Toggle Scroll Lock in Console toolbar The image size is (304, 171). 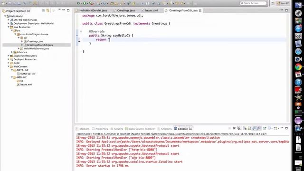pos(249,128)
